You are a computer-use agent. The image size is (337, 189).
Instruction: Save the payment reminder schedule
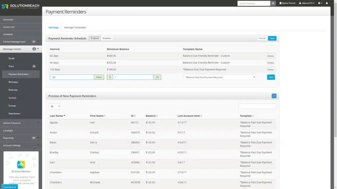click(x=272, y=38)
